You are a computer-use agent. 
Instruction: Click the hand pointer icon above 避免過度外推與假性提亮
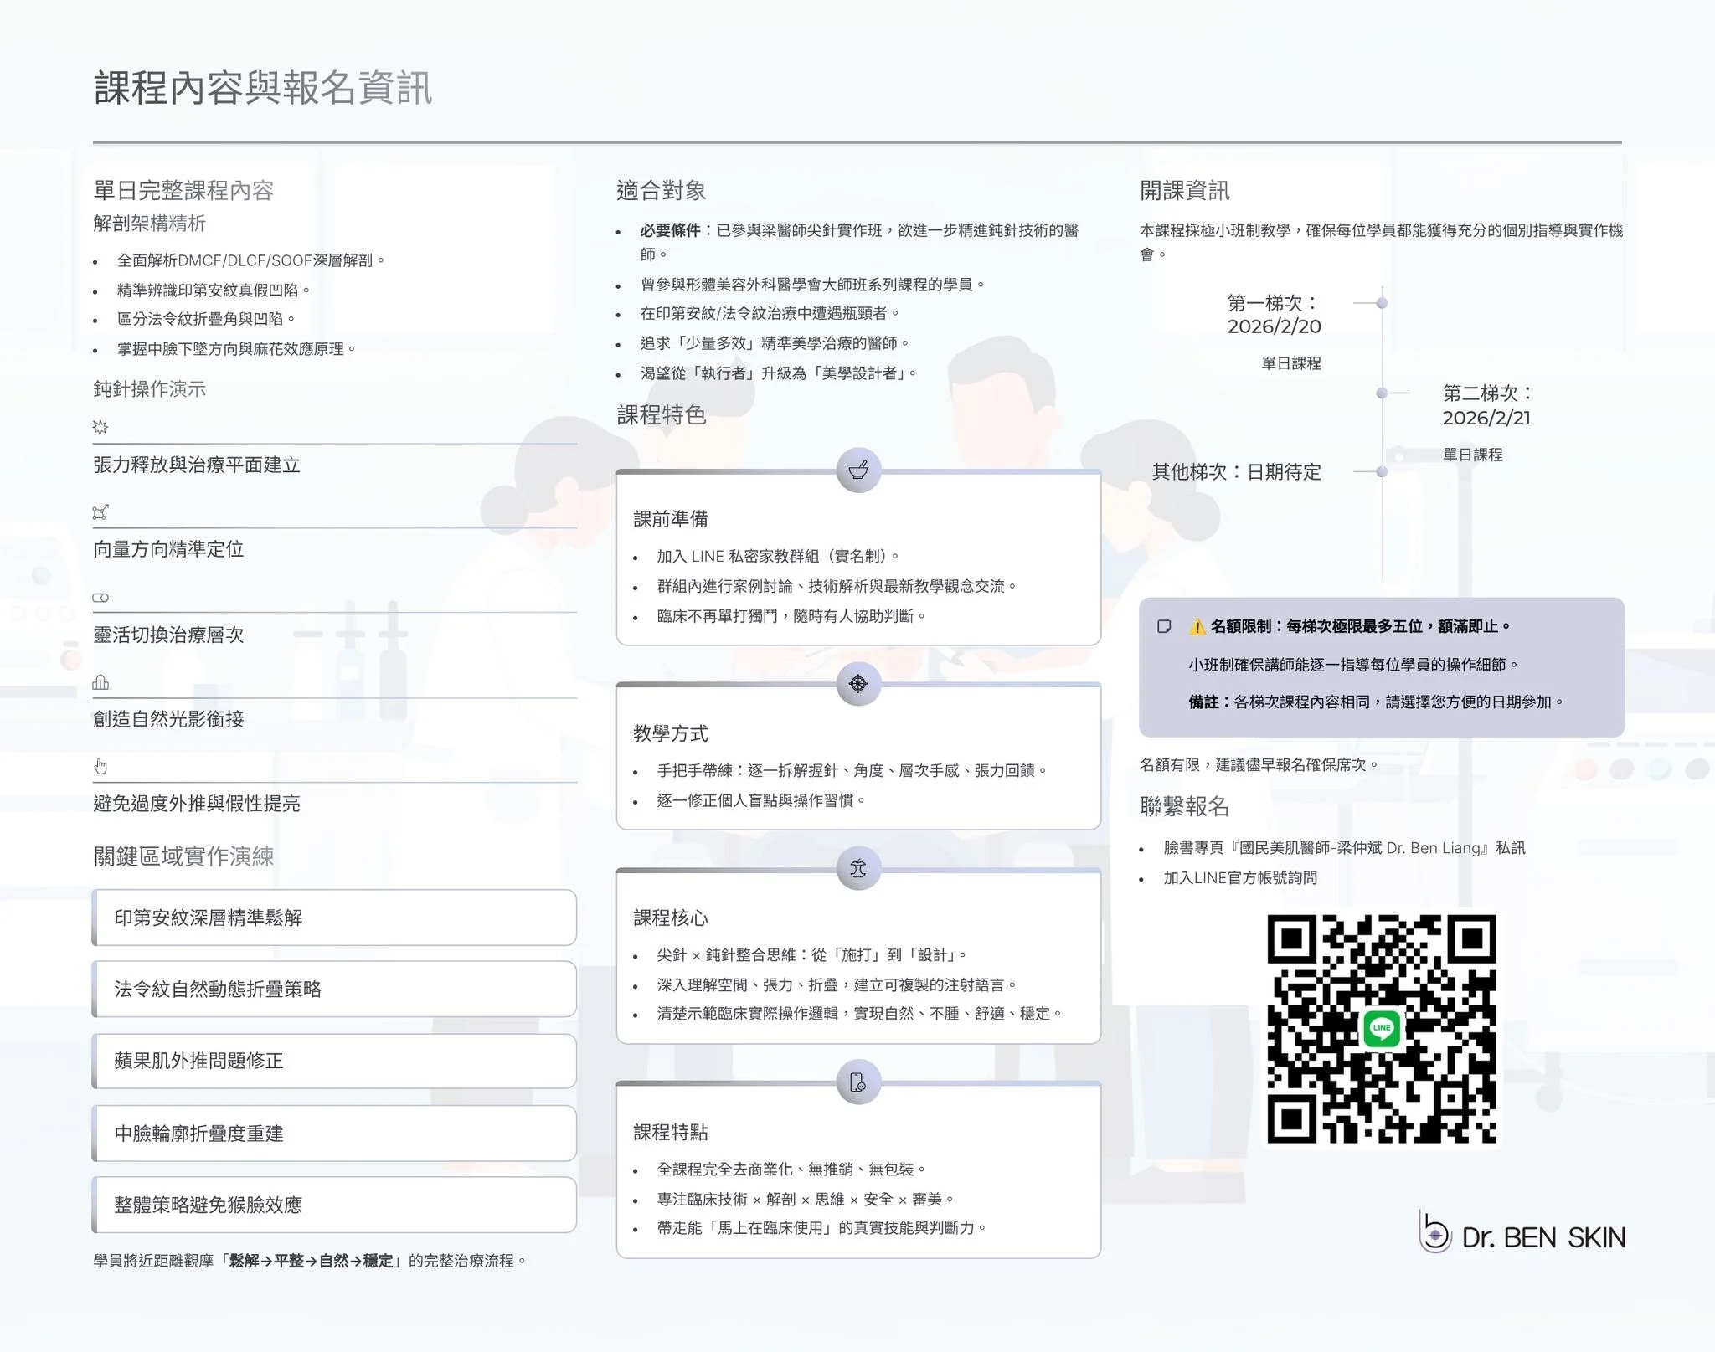100,767
